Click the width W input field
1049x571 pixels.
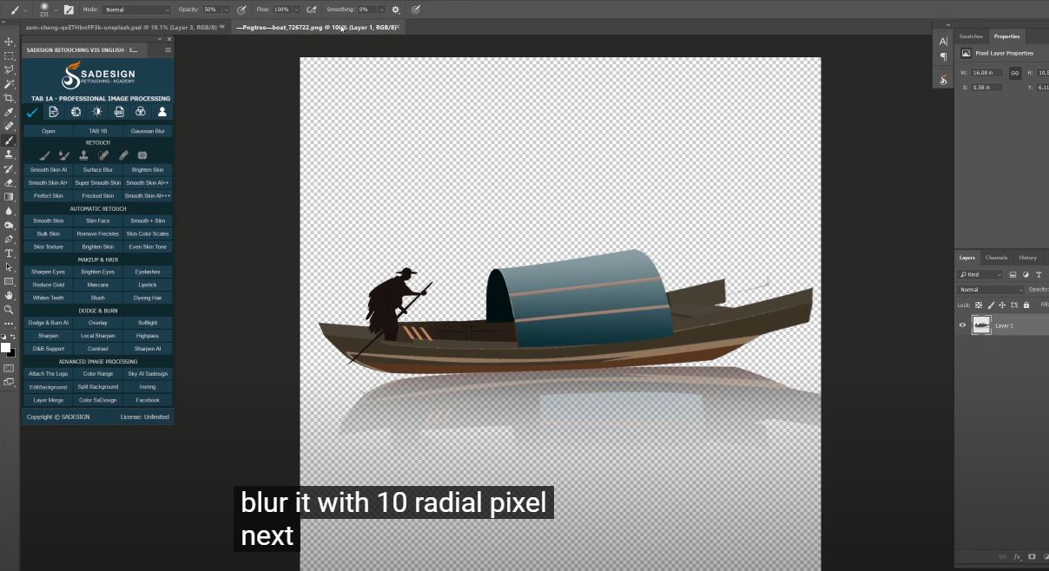tap(987, 73)
